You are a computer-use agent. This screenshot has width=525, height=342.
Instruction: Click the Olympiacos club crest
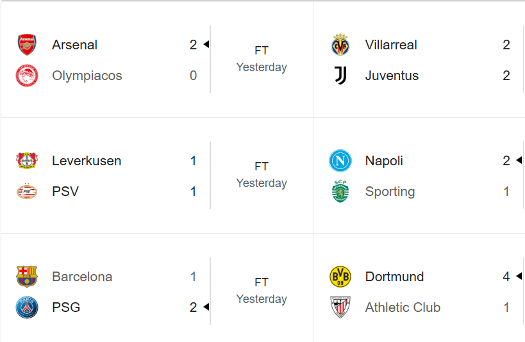coord(27,76)
